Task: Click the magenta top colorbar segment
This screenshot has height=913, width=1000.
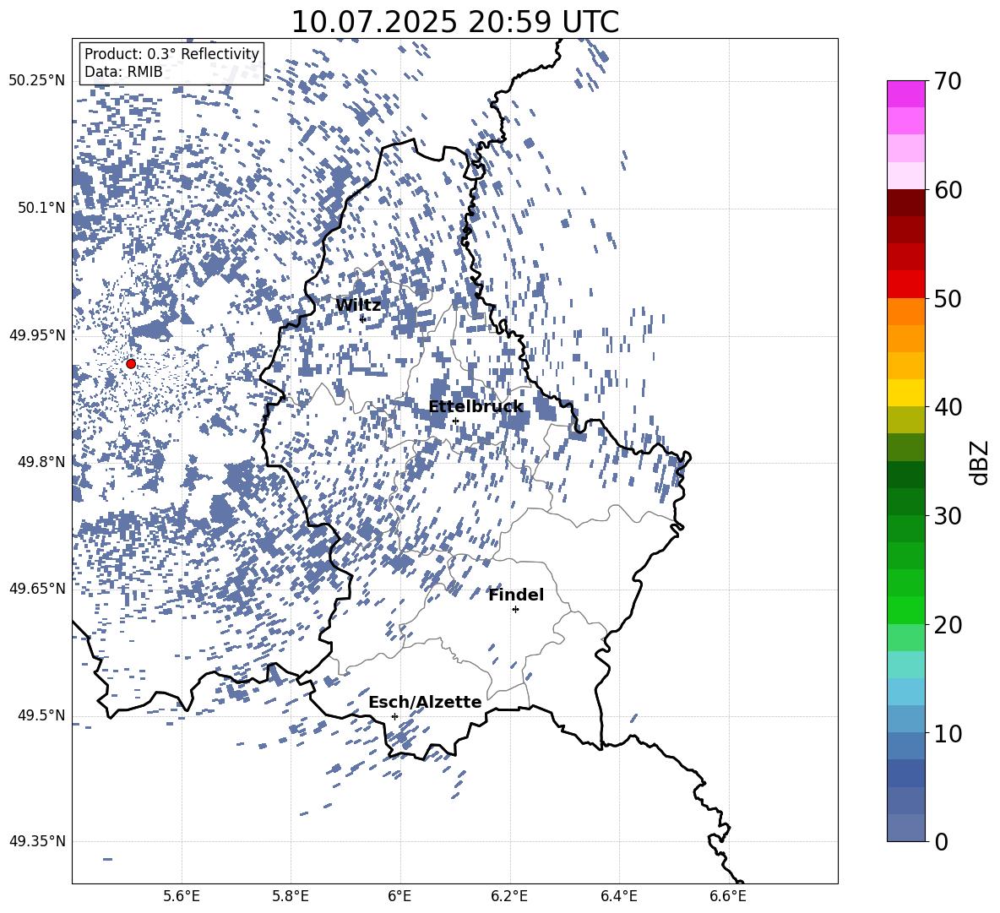Action: [905, 94]
